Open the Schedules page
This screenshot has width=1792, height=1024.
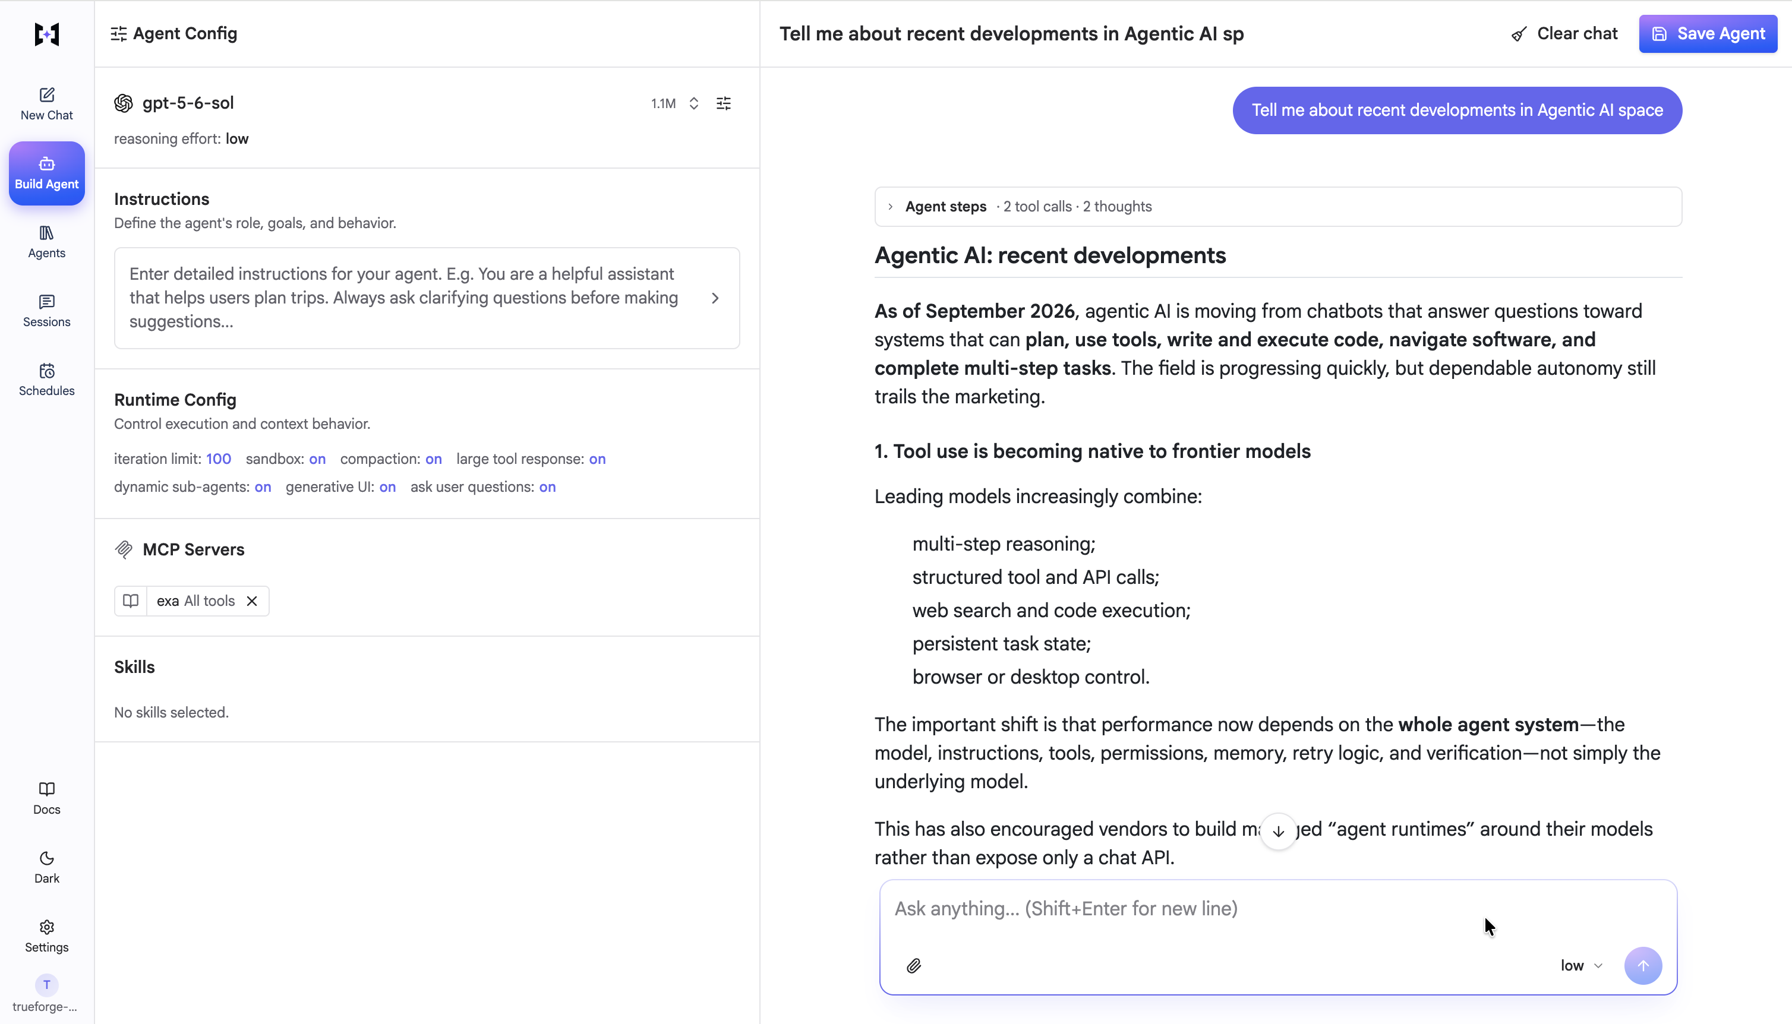pos(46,380)
